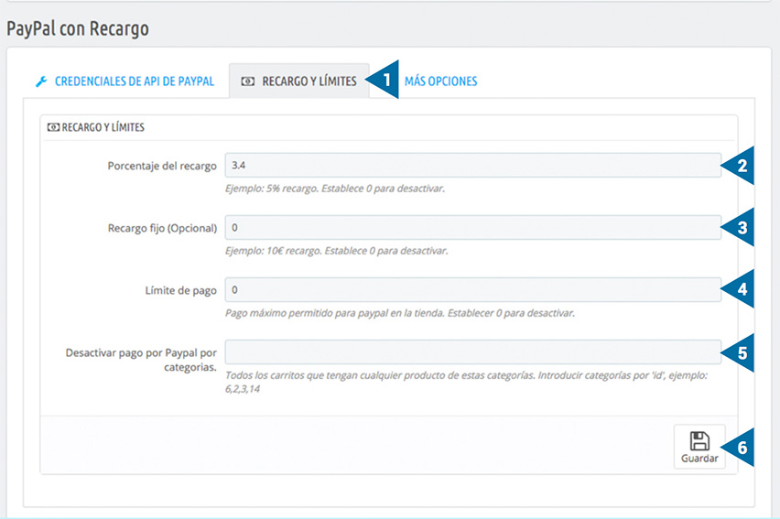Click the money icon in panel header
Image resolution: width=780 pixels, height=519 pixels.
click(x=53, y=127)
